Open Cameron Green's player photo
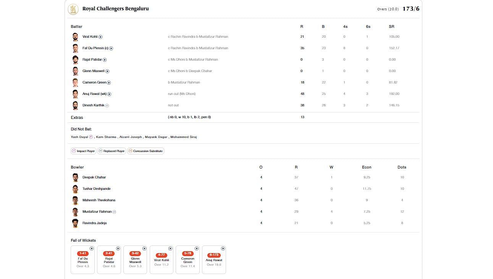This screenshot has height=279, width=493. pyautogui.click(x=75, y=83)
